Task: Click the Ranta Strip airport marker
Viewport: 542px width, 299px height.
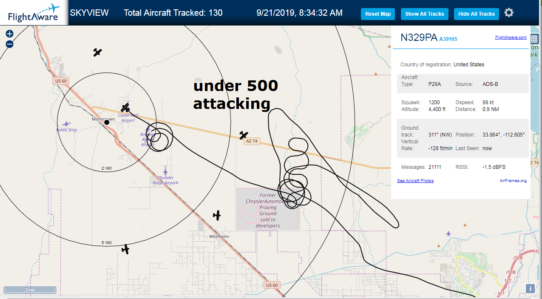Action: tap(66, 124)
